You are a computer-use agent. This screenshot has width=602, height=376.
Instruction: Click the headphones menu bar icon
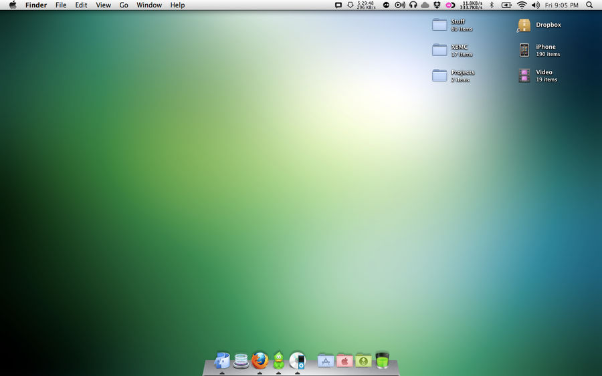413,5
